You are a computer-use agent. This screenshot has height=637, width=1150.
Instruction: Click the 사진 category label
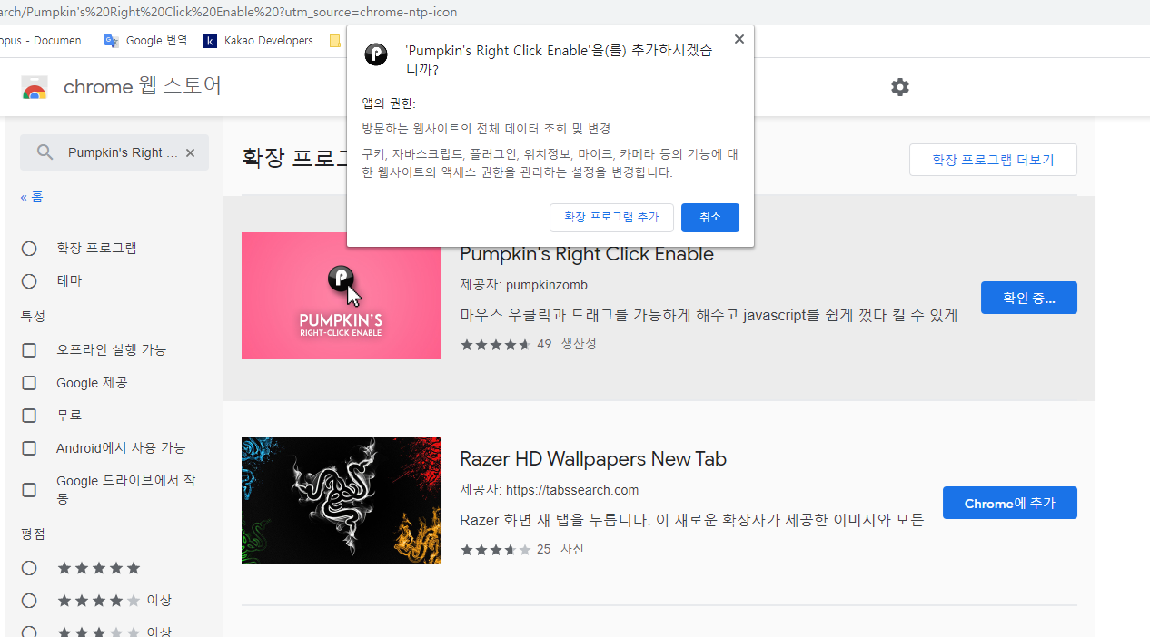572,549
